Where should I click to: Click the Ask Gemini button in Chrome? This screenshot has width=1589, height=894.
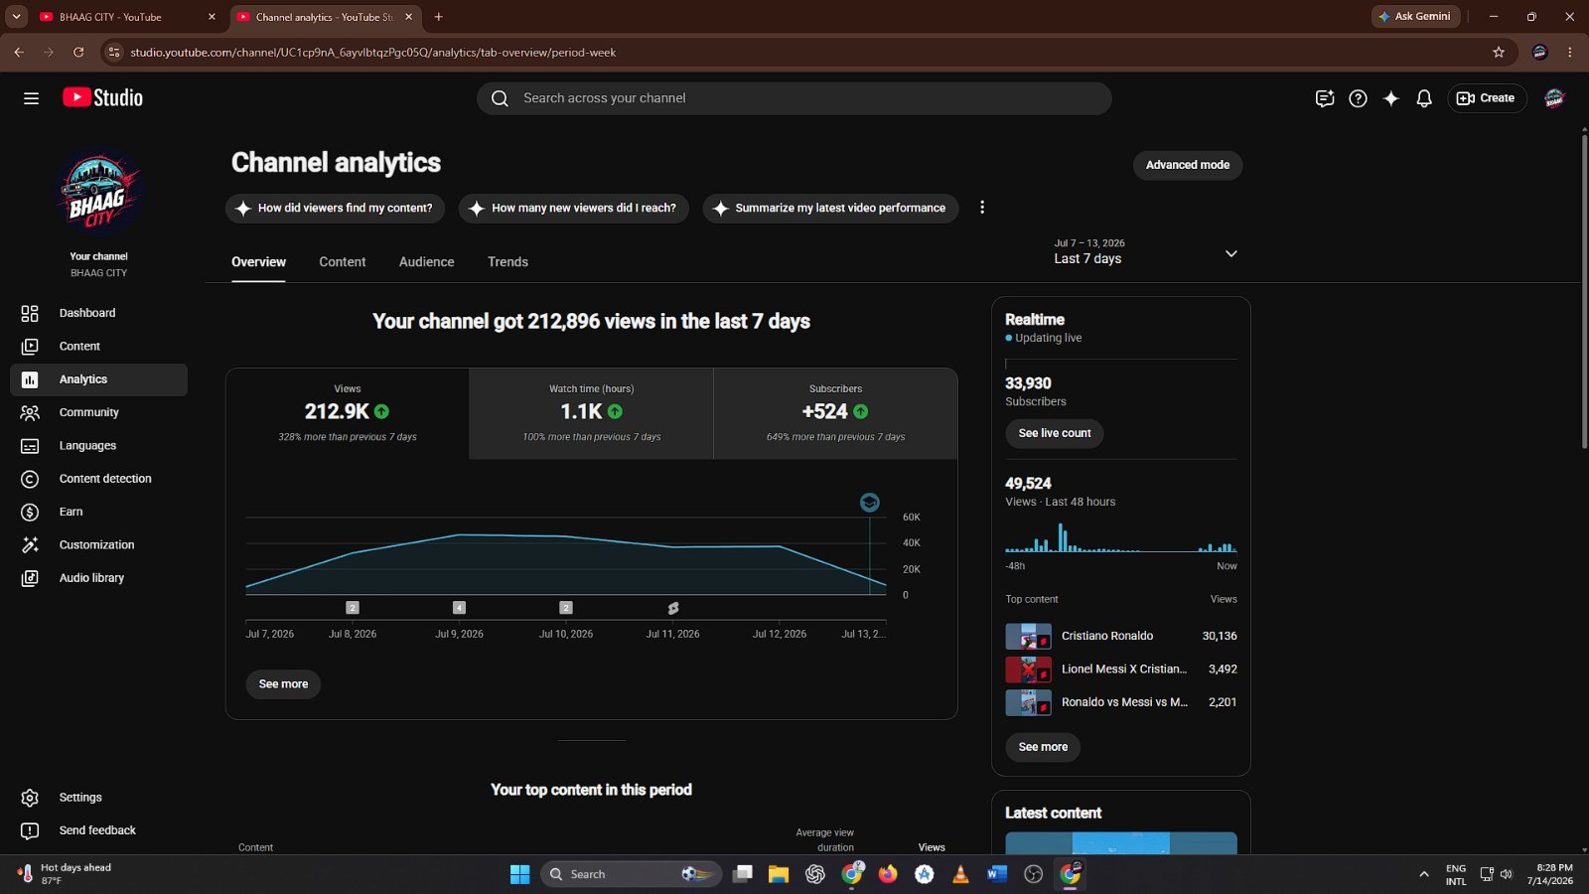[1415, 16]
